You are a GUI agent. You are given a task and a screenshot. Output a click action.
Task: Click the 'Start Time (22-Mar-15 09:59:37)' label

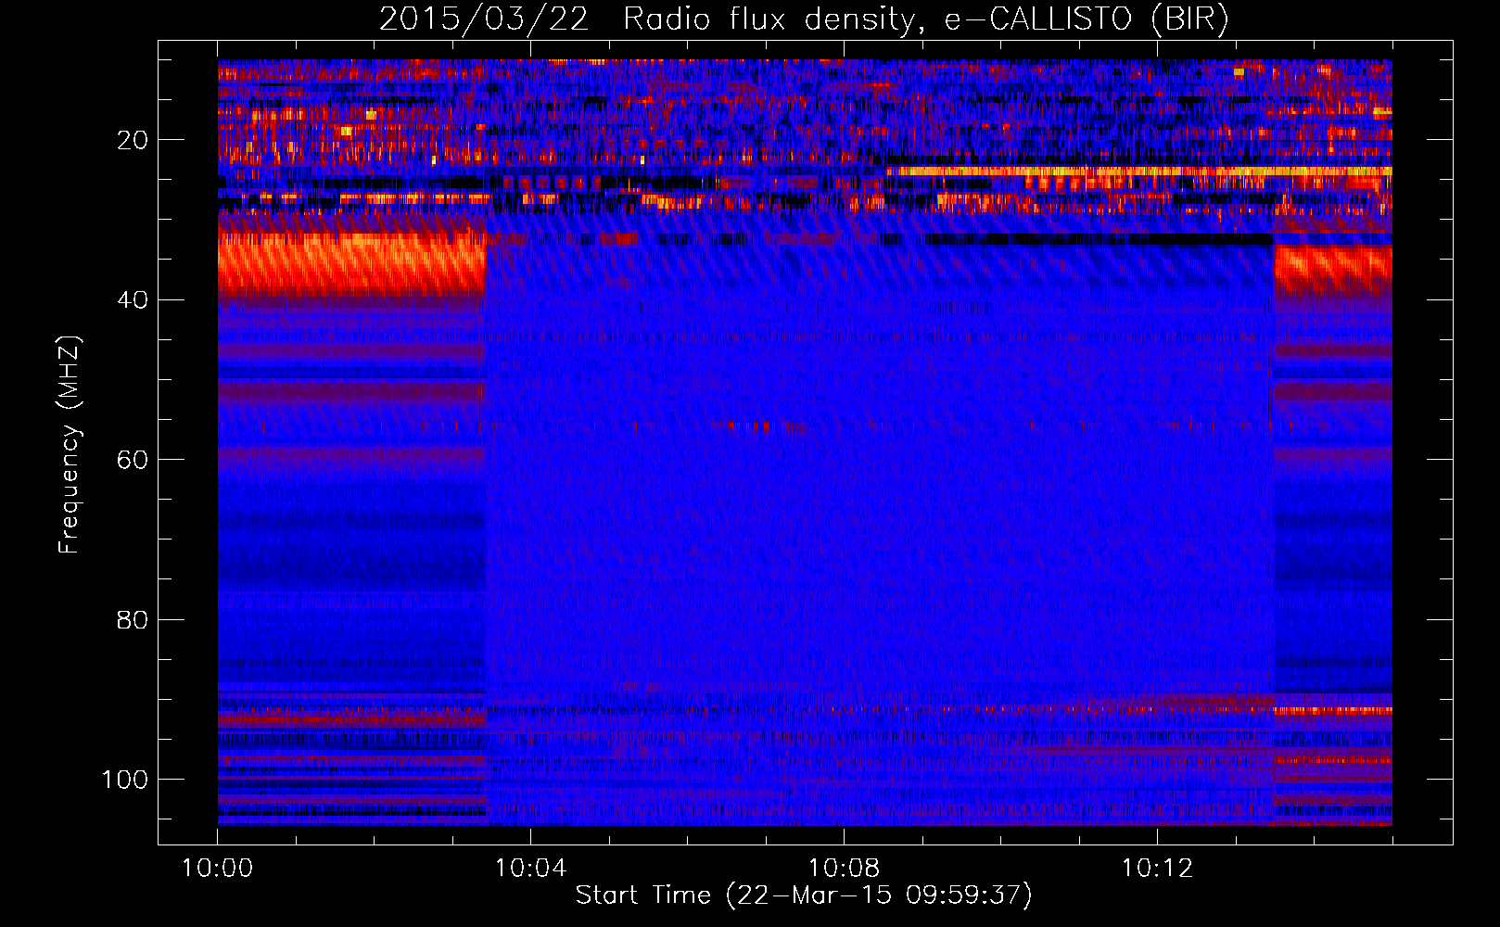804,895
